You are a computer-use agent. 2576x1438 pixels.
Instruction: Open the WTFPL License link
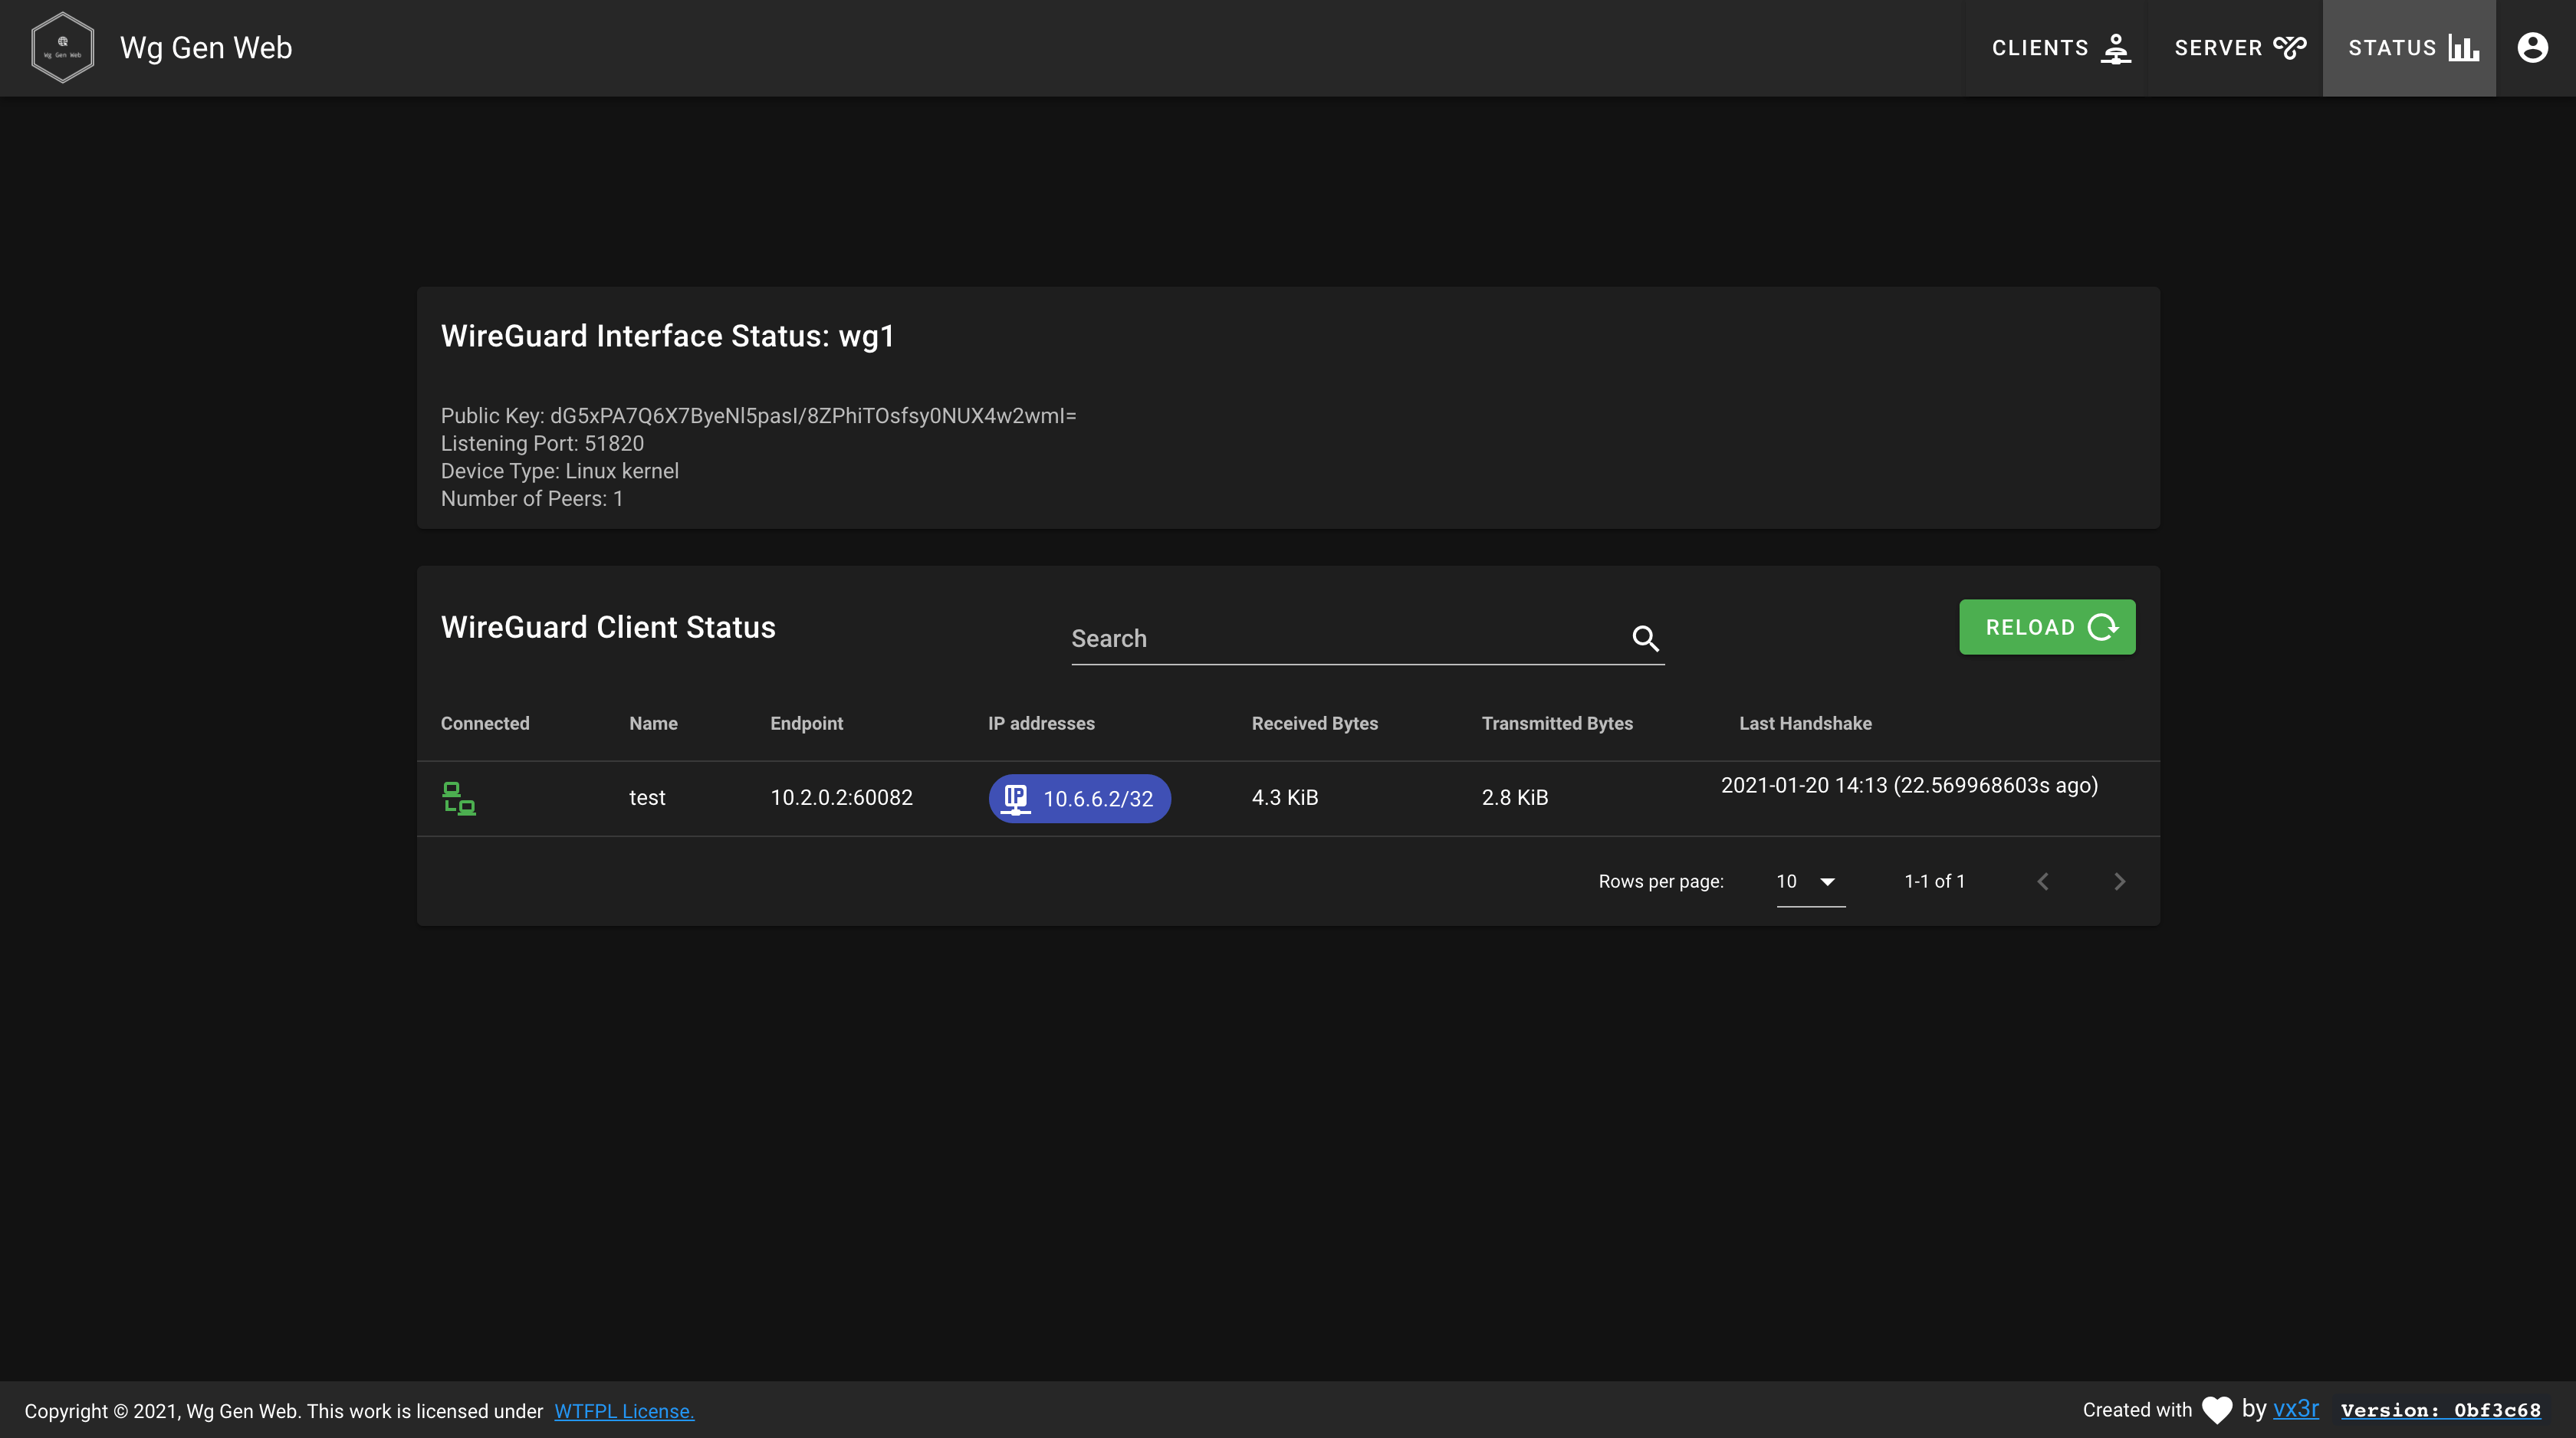coord(624,1411)
